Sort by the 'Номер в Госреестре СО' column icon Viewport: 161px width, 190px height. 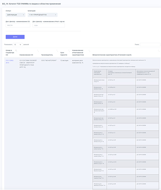coord(16,51)
